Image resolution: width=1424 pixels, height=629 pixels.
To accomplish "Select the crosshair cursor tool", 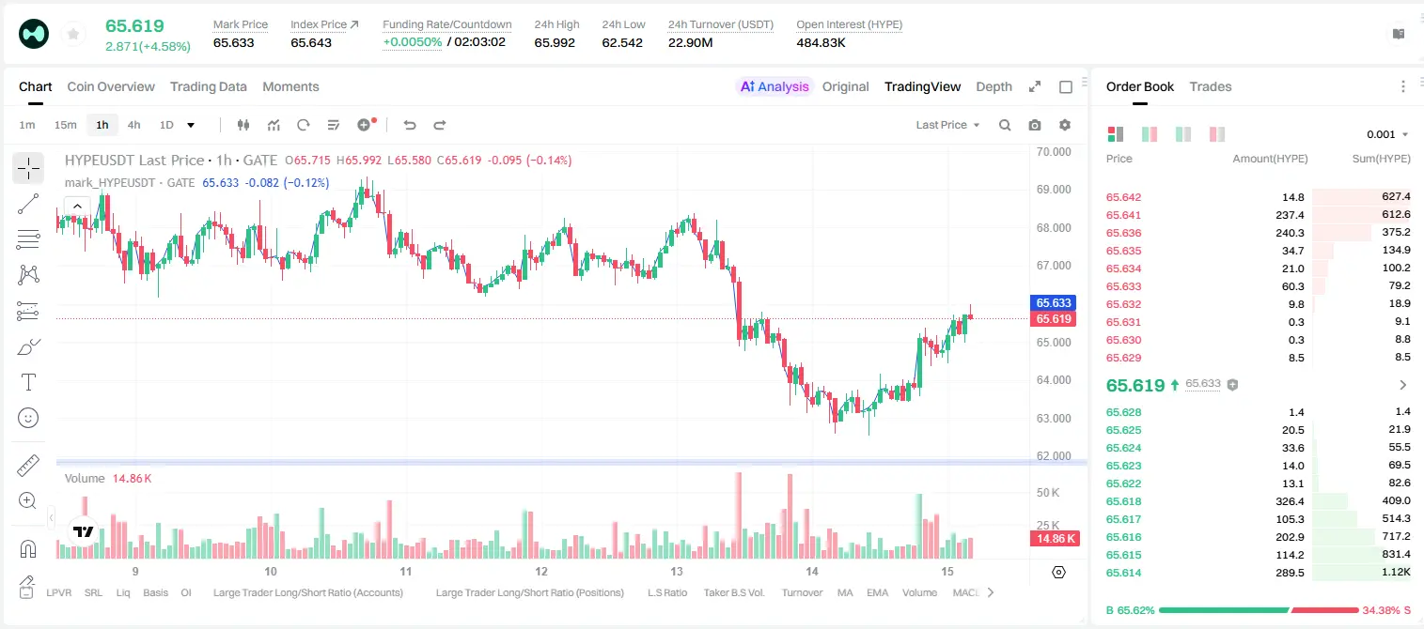I will 28,168.
